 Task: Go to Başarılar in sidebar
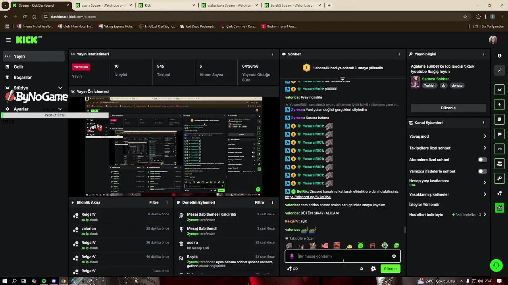tap(34, 78)
